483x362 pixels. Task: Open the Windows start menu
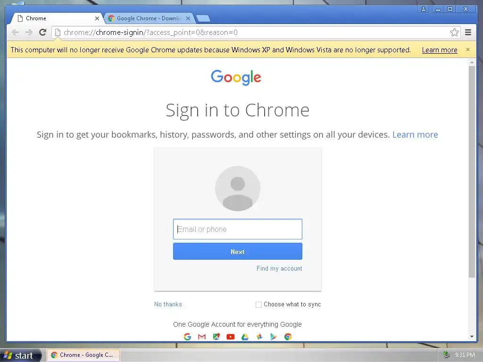pyautogui.click(x=20, y=355)
